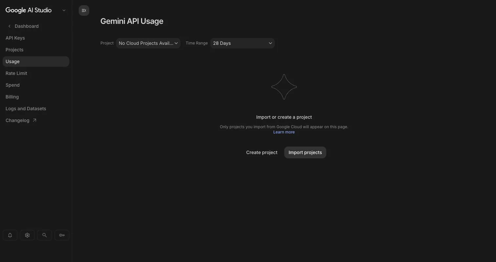This screenshot has height=262, width=496.
Task: Open the Time Range 28 Days dropdown
Action: [242, 43]
